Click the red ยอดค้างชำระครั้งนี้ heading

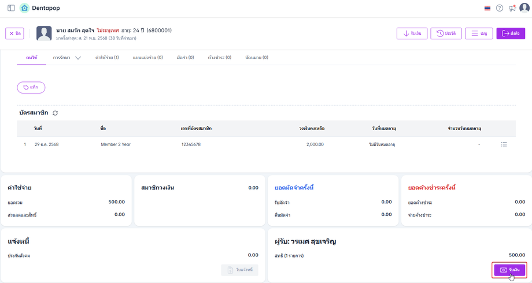pyautogui.click(x=431, y=188)
